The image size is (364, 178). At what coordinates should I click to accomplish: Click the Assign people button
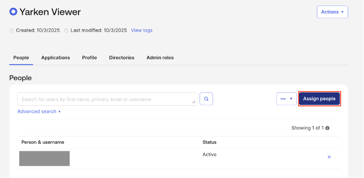(x=319, y=99)
